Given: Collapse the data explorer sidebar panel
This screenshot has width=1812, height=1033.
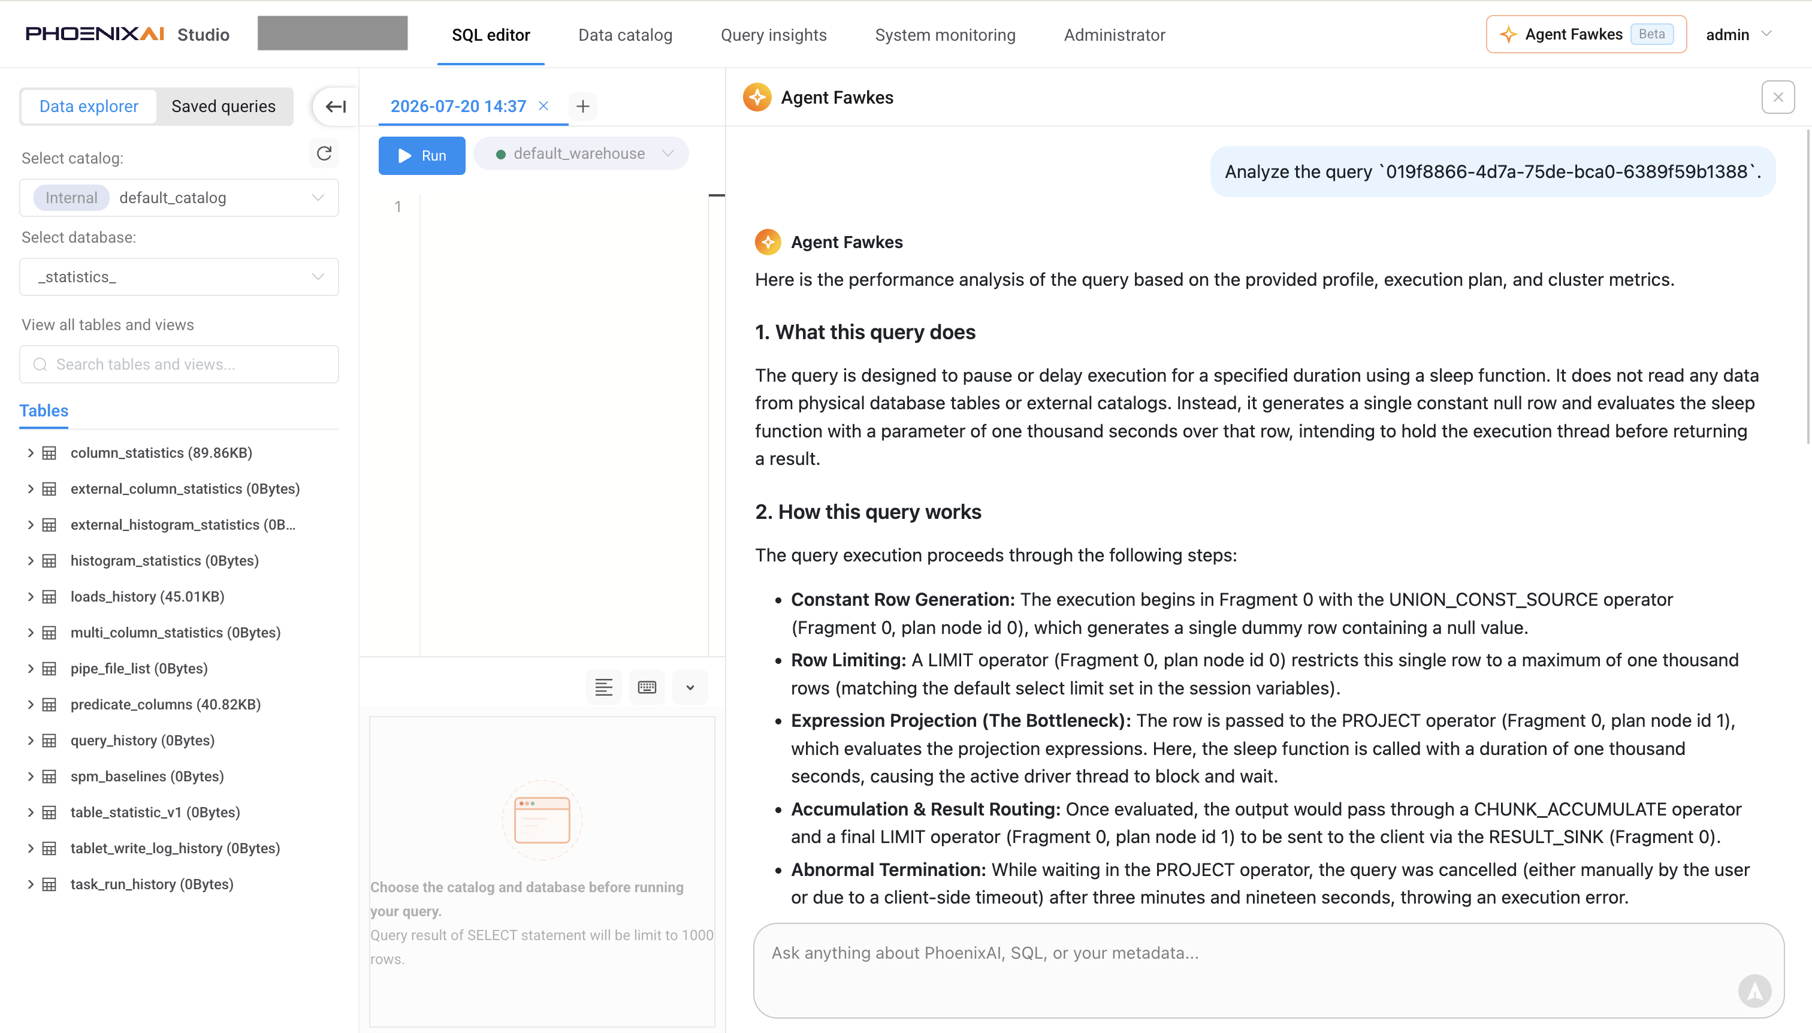Looking at the screenshot, I should [336, 107].
